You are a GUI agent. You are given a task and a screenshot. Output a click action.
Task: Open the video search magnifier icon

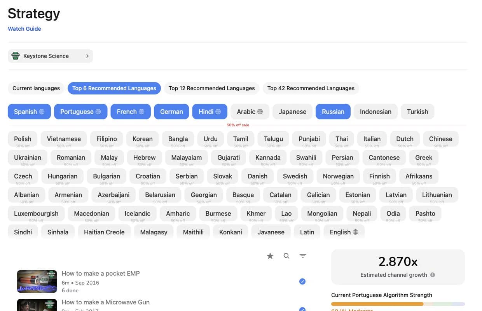[x=286, y=256]
